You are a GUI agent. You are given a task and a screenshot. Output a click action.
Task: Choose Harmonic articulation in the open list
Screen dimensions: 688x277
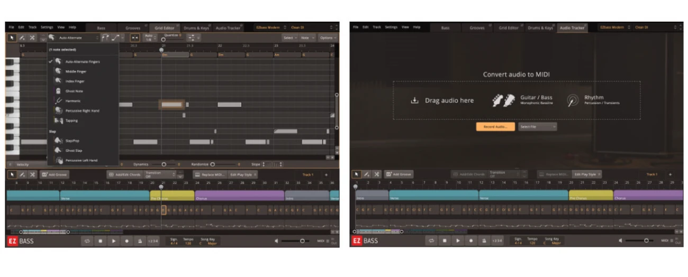click(73, 101)
